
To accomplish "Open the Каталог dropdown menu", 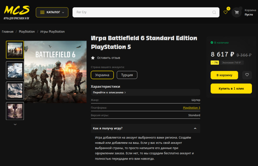I will (x=52, y=12).
